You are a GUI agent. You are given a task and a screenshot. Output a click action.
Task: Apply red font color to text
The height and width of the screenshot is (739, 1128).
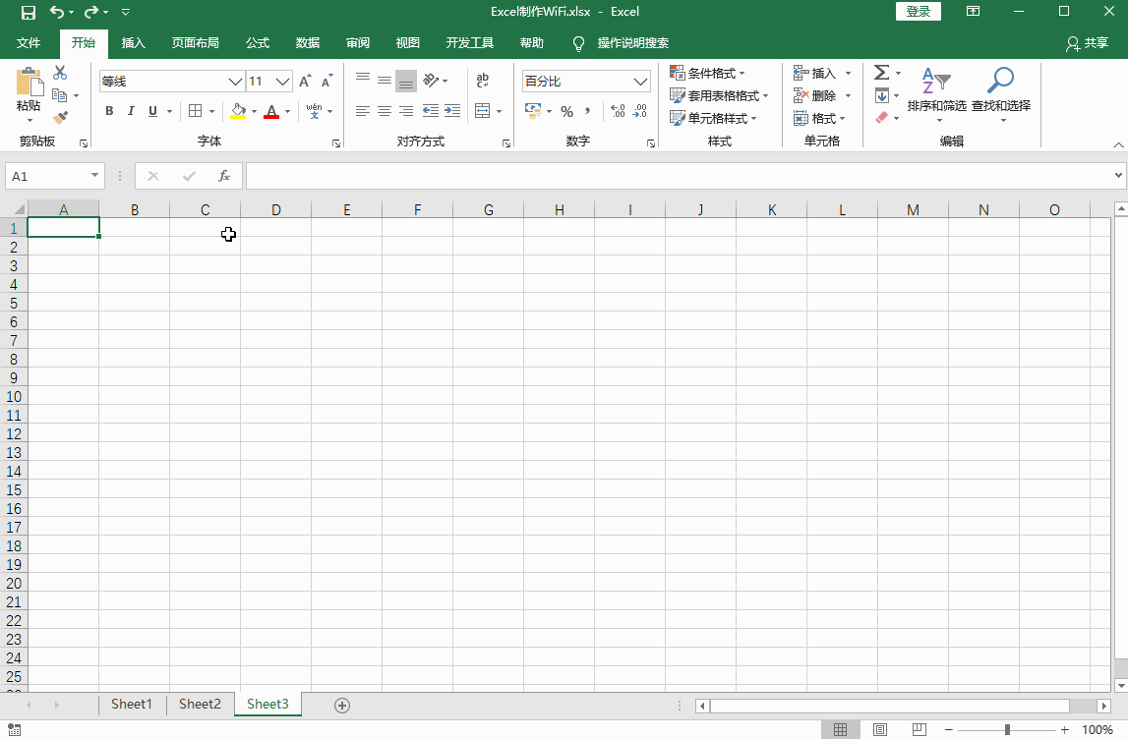click(271, 111)
